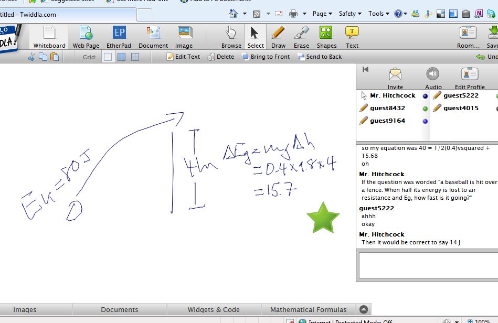Click the Delete button
Viewport: 498px width, 323px height.
[x=221, y=57]
